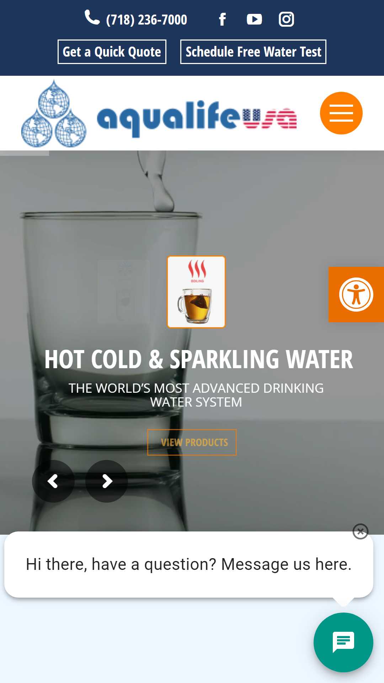Click the slideshow progress bar under header

coord(25,153)
